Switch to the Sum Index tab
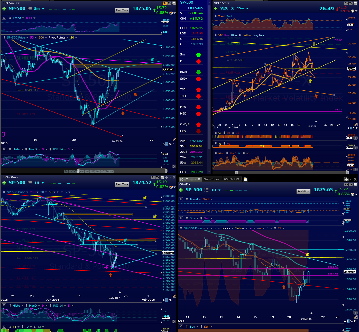This screenshot has width=359, height=332. coord(212,179)
